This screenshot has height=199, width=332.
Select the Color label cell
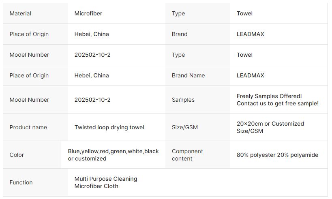pos(32,155)
